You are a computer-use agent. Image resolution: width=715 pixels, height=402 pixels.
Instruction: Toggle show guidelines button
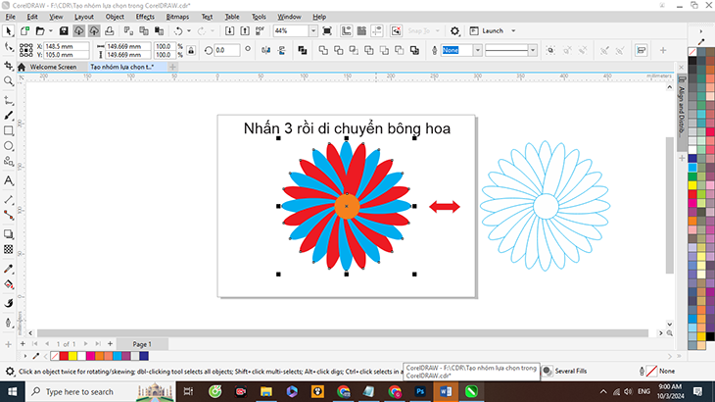[x=377, y=31]
